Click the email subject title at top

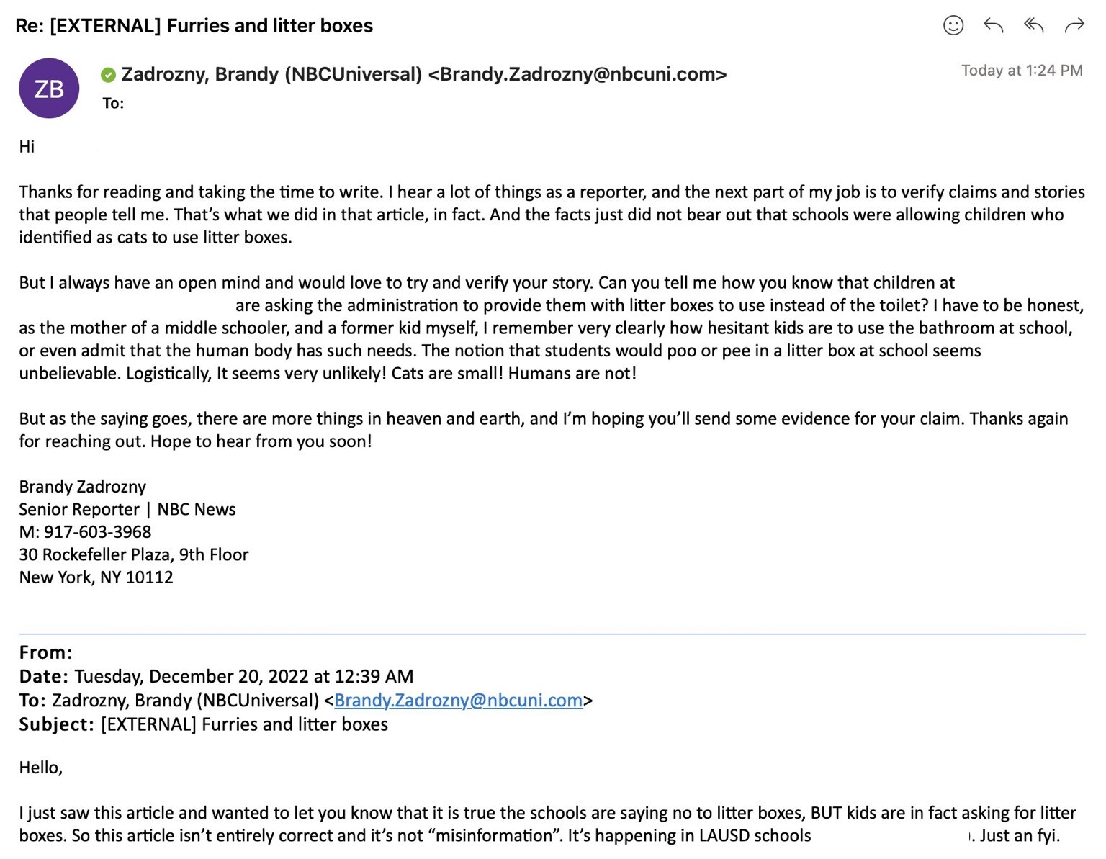(x=194, y=26)
